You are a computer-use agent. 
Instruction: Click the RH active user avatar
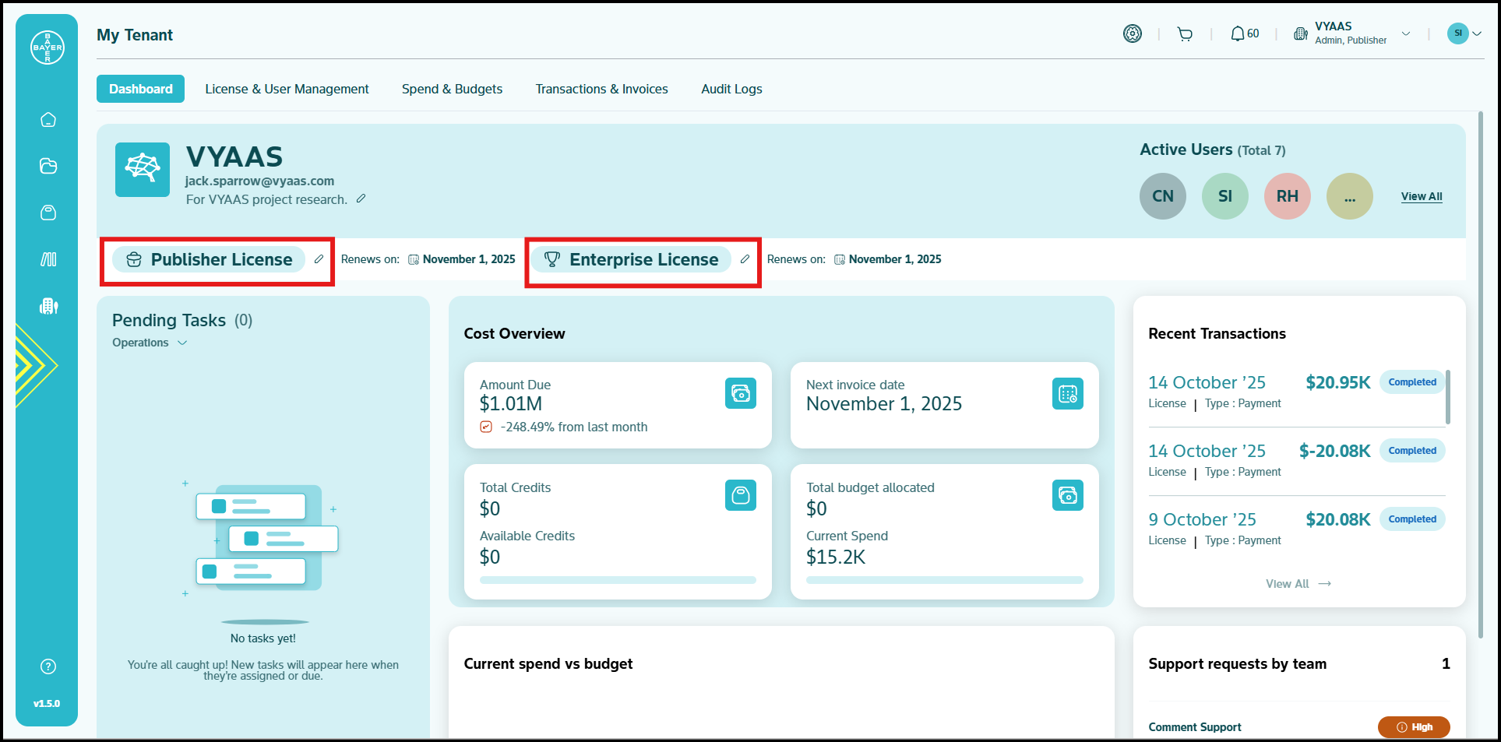click(1287, 196)
